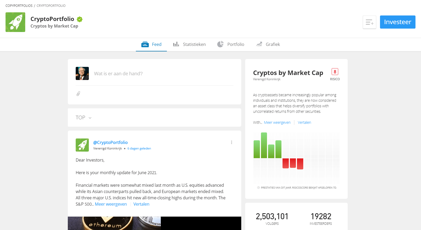421x230 pixels.
Task: Switch to the Grafiek tab
Action: tap(268, 44)
